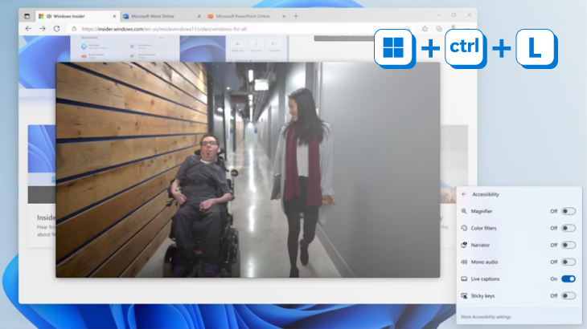Open More Accessibility settings link

[x=486, y=317]
